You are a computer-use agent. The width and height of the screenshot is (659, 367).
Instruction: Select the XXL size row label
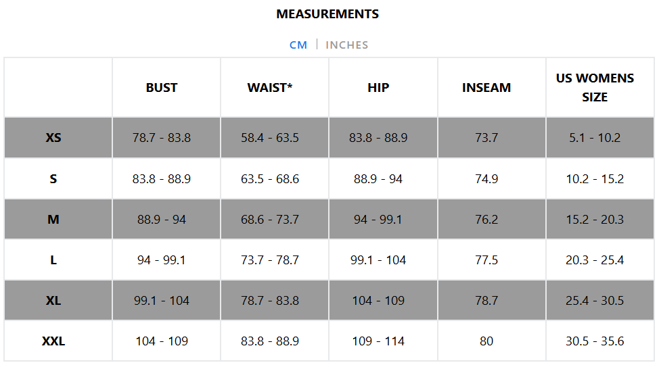coord(53,341)
